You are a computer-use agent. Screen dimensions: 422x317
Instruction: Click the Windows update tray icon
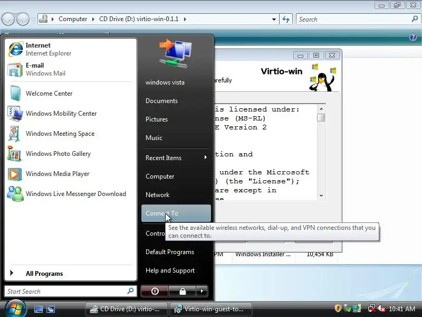[357, 309]
